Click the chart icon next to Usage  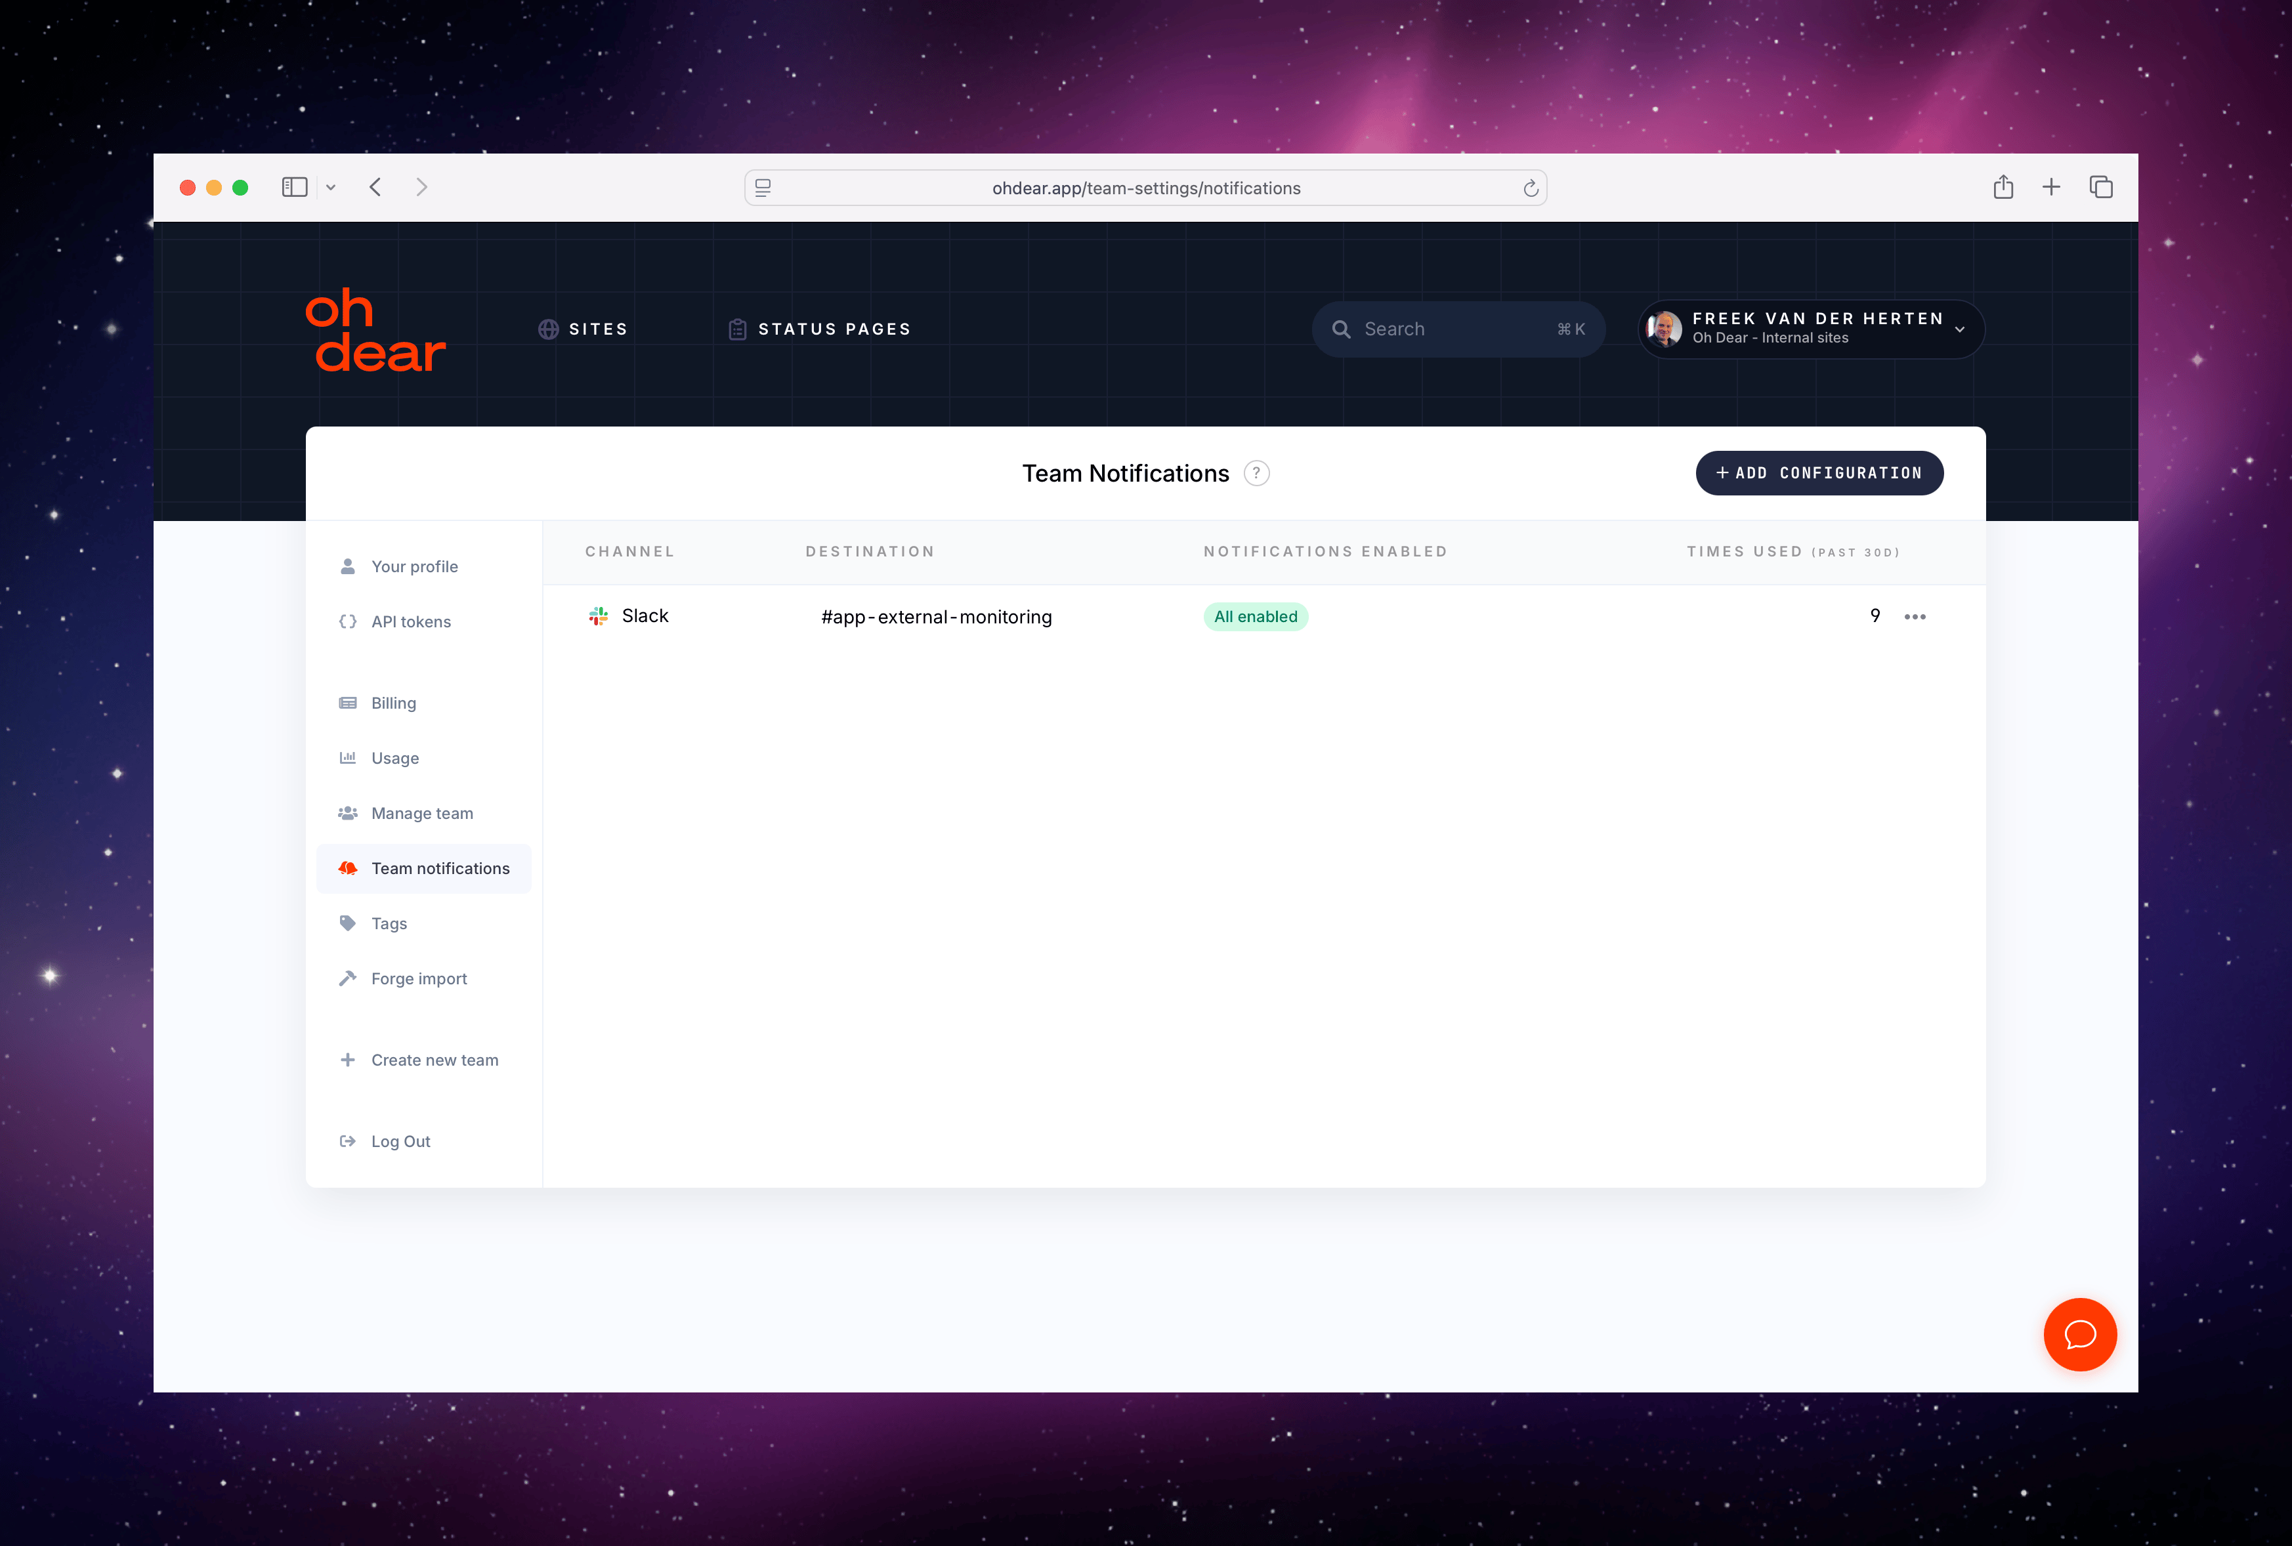click(347, 758)
